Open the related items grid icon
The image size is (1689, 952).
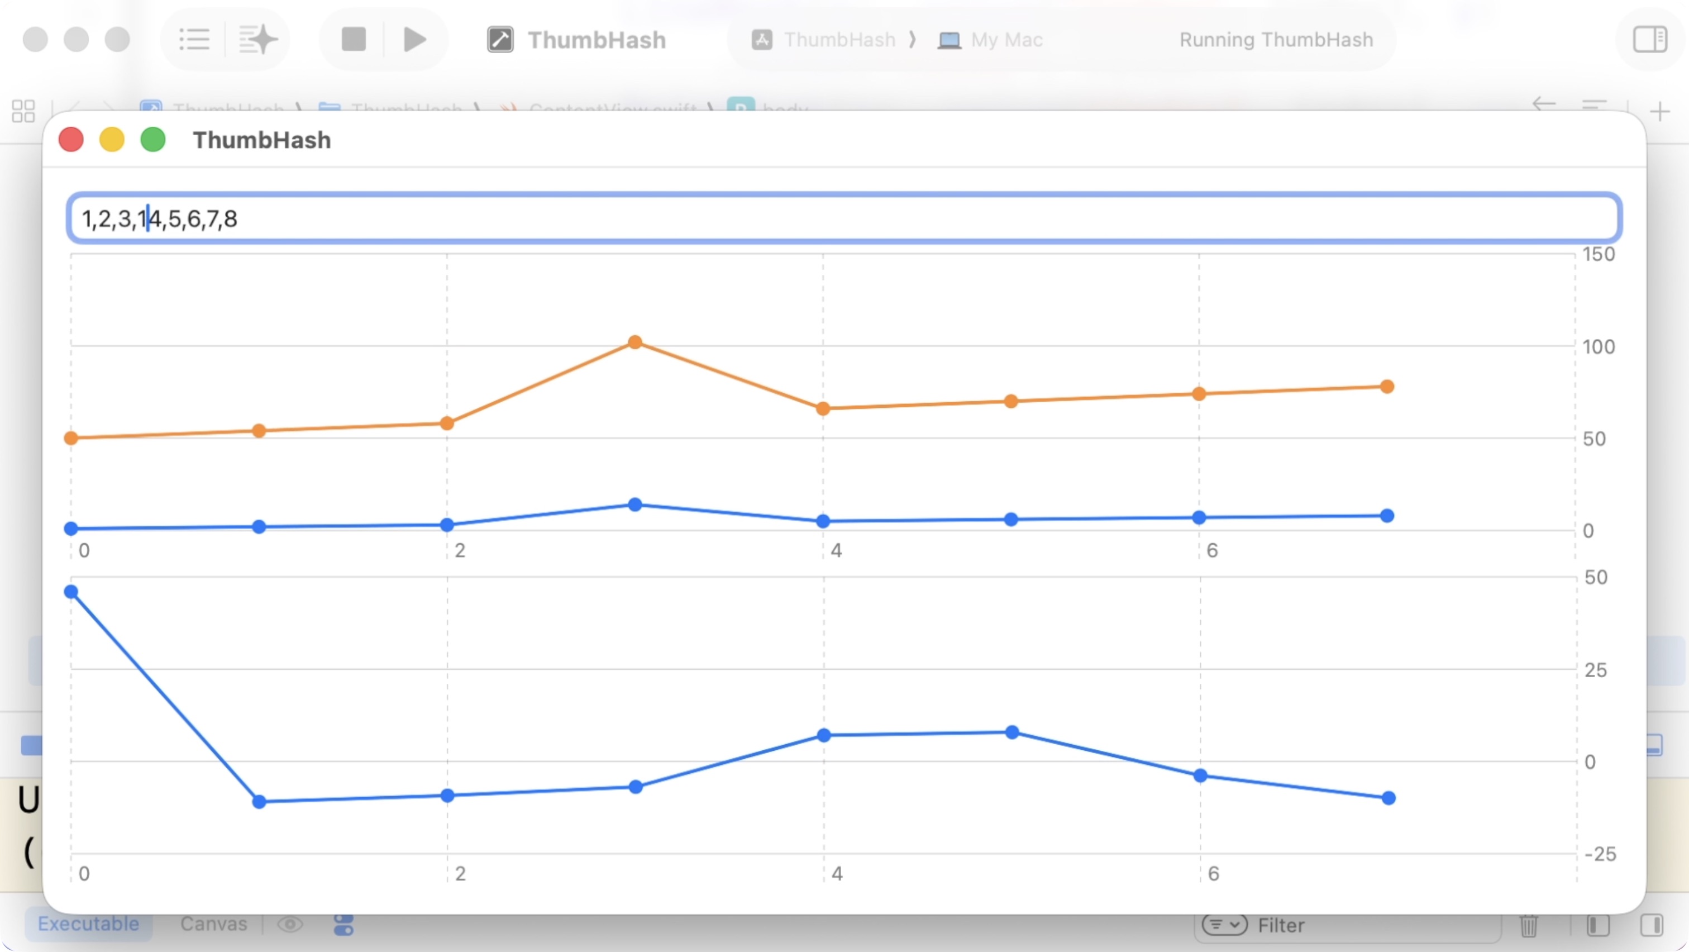[x=23, y=111]
